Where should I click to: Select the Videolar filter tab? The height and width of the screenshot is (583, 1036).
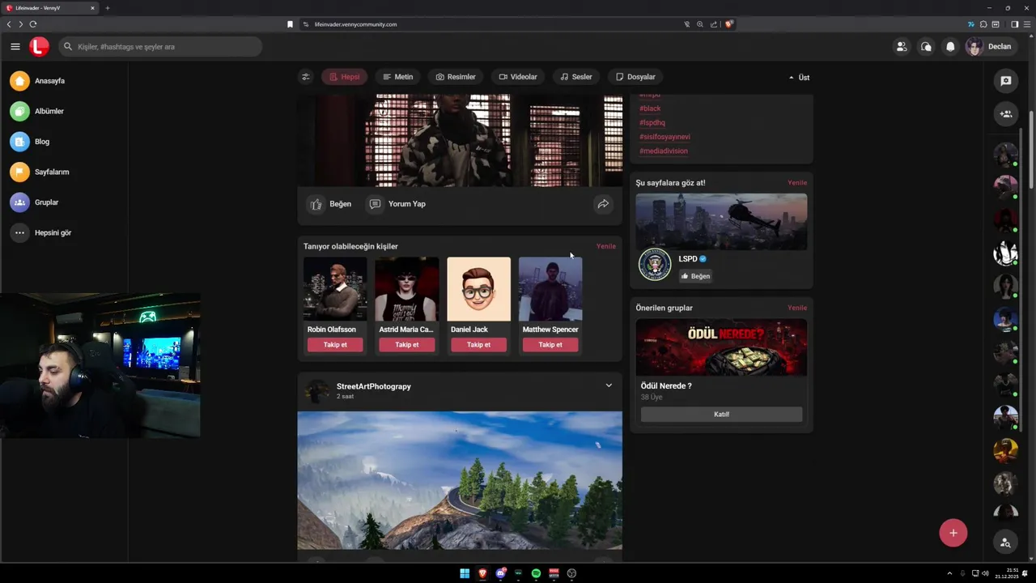[x=518, y=77]
